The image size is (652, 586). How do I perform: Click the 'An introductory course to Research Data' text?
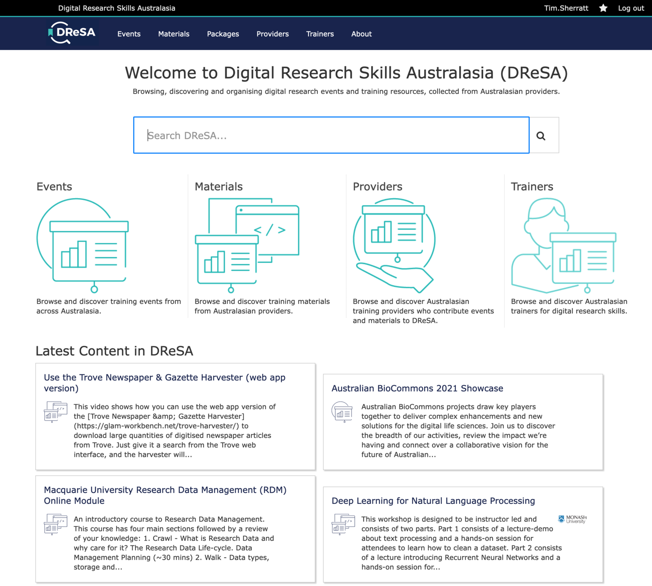click(174, 543)
